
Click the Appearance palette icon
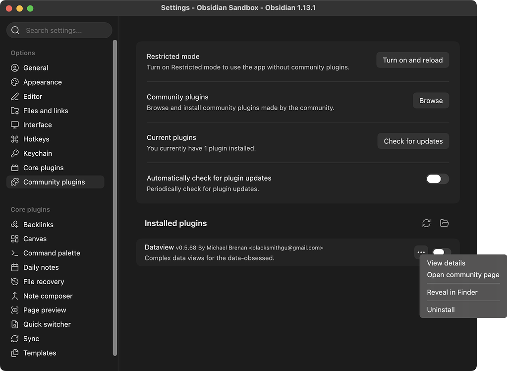[15, 82]
